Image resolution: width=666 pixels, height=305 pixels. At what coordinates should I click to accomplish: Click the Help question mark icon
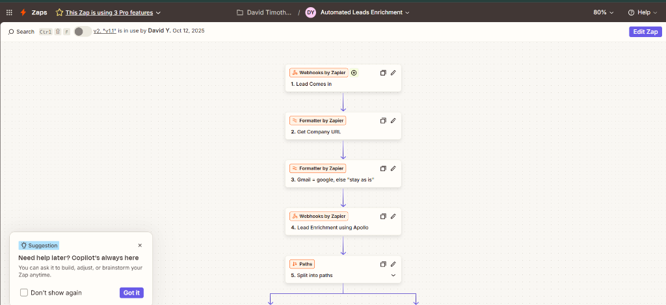[x=631, y=12]
